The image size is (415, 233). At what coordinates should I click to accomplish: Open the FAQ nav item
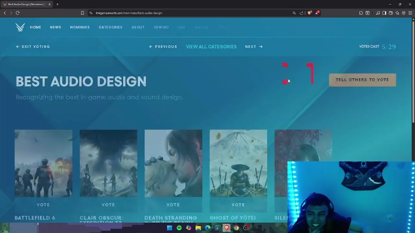[x=181, y=27]
